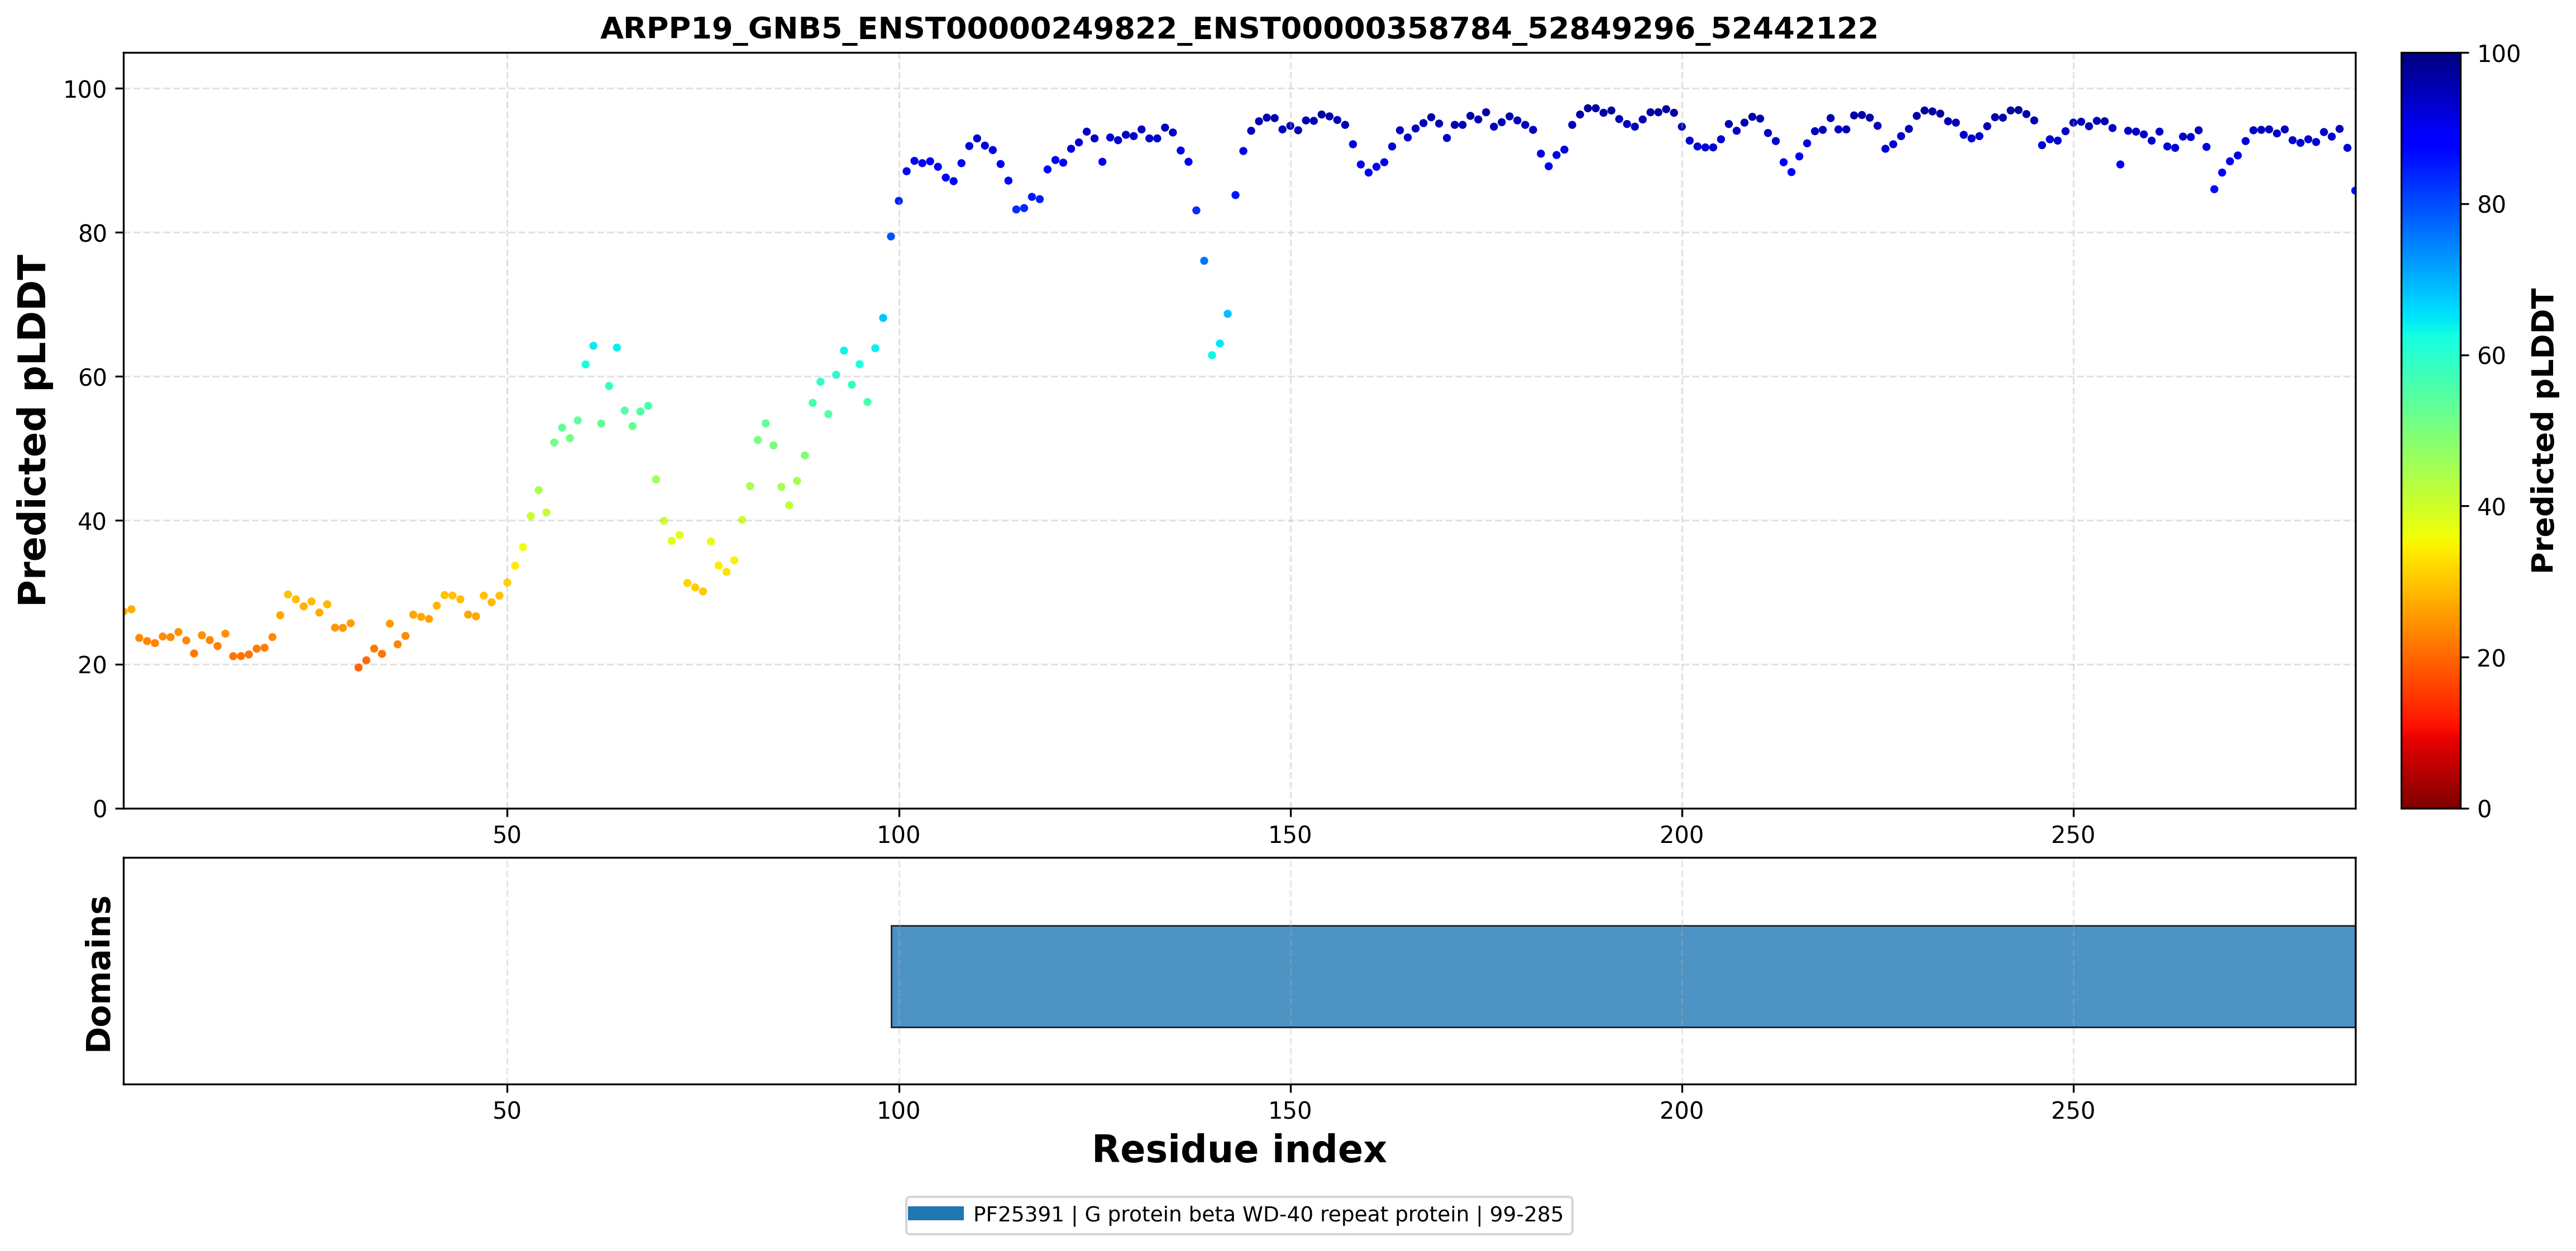Click the colorbar tick label 100
The image size is (2576, 1251).
click(x=2498, y=54)
